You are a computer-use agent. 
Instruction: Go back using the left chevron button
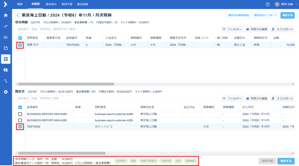point(17,15)
